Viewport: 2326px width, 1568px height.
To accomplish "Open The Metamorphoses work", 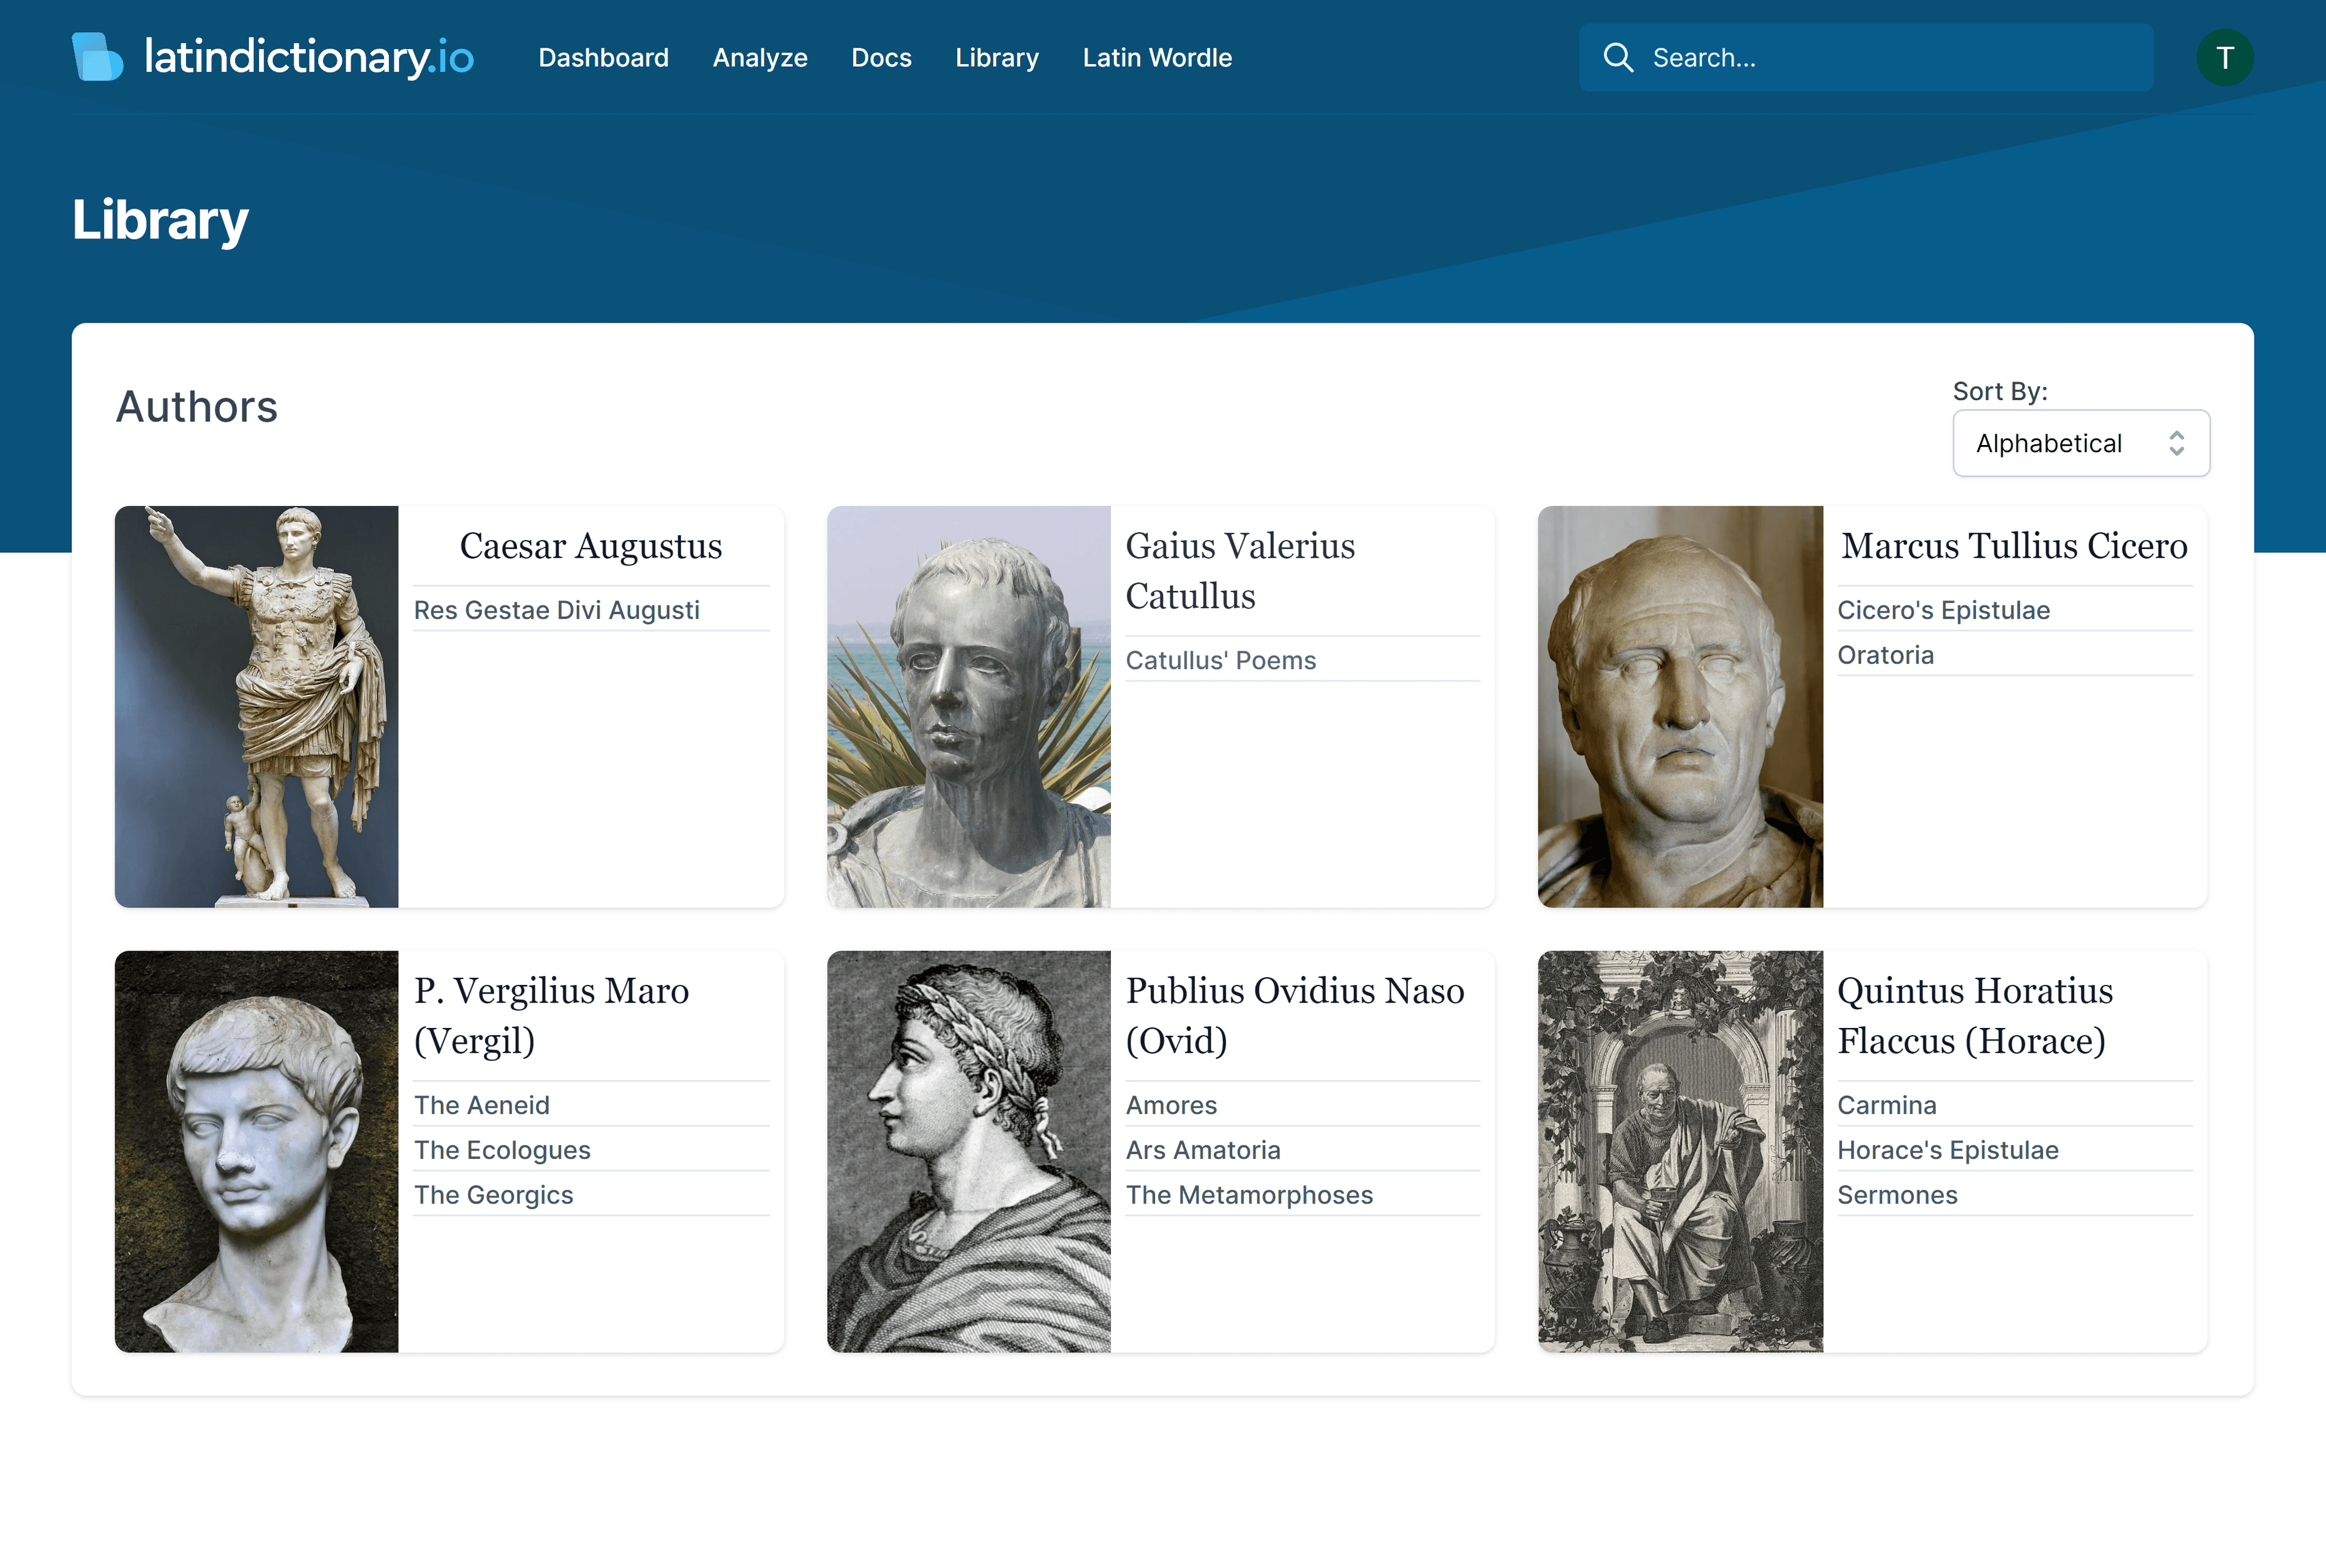I will pos(1248,1195).
